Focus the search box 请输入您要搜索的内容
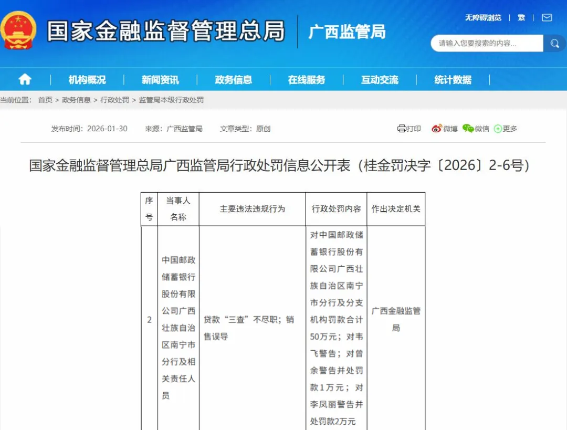Image resolution: width=567 pixels, height=430 pixels. pyautogui.click(x=487, y=44)
